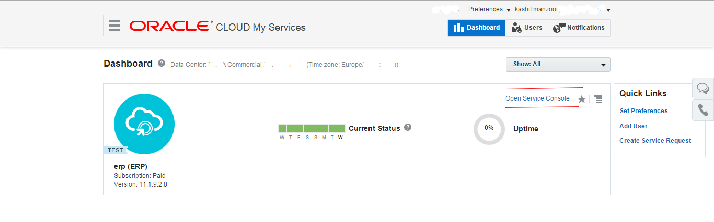714x222 pixels.
Task: Open the Dashboard tab
Action: point(476,28)
